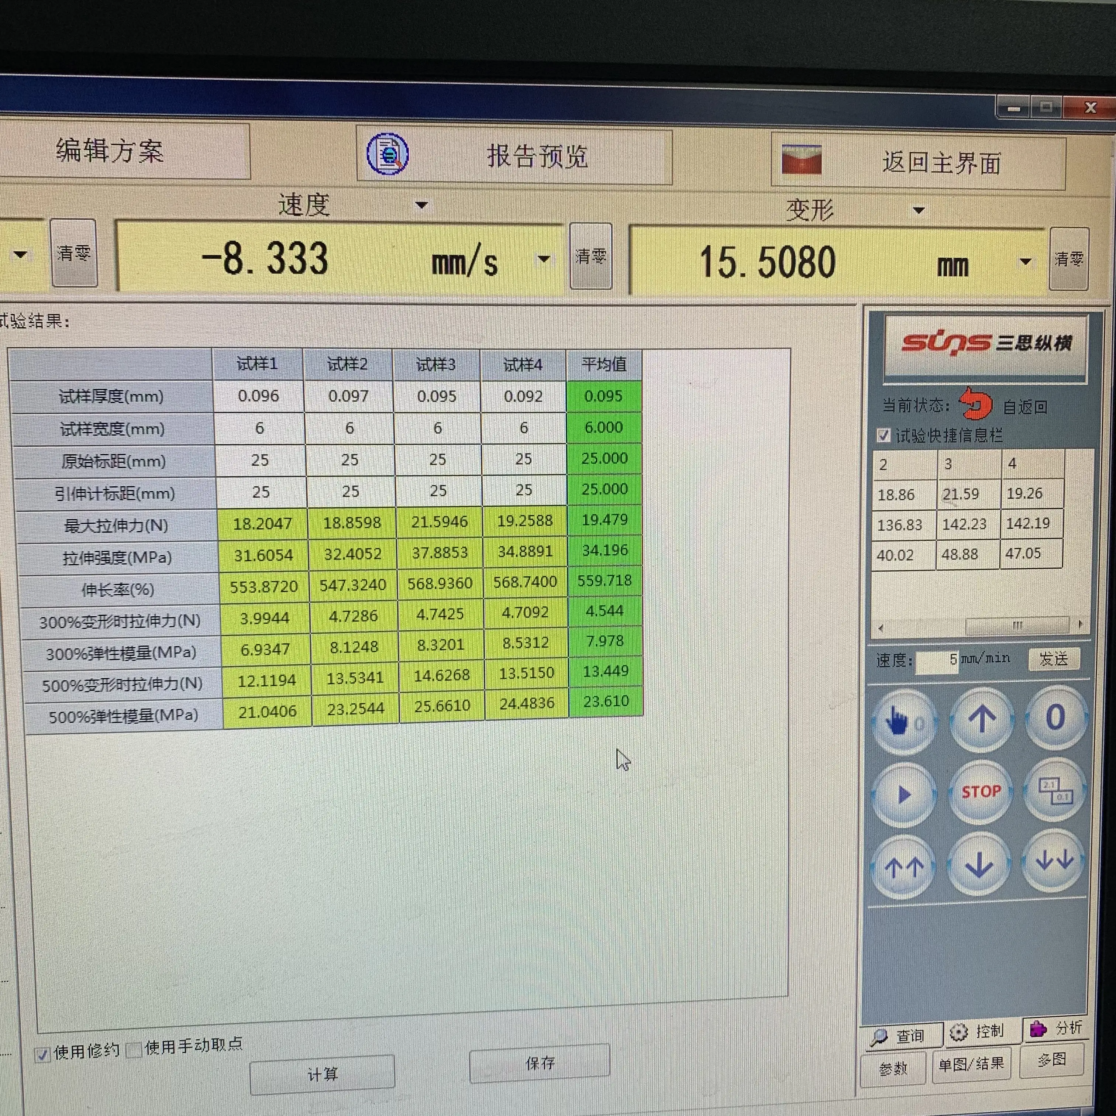
Task: Switch to the 分析 tab
Action: [1056, 1029]
